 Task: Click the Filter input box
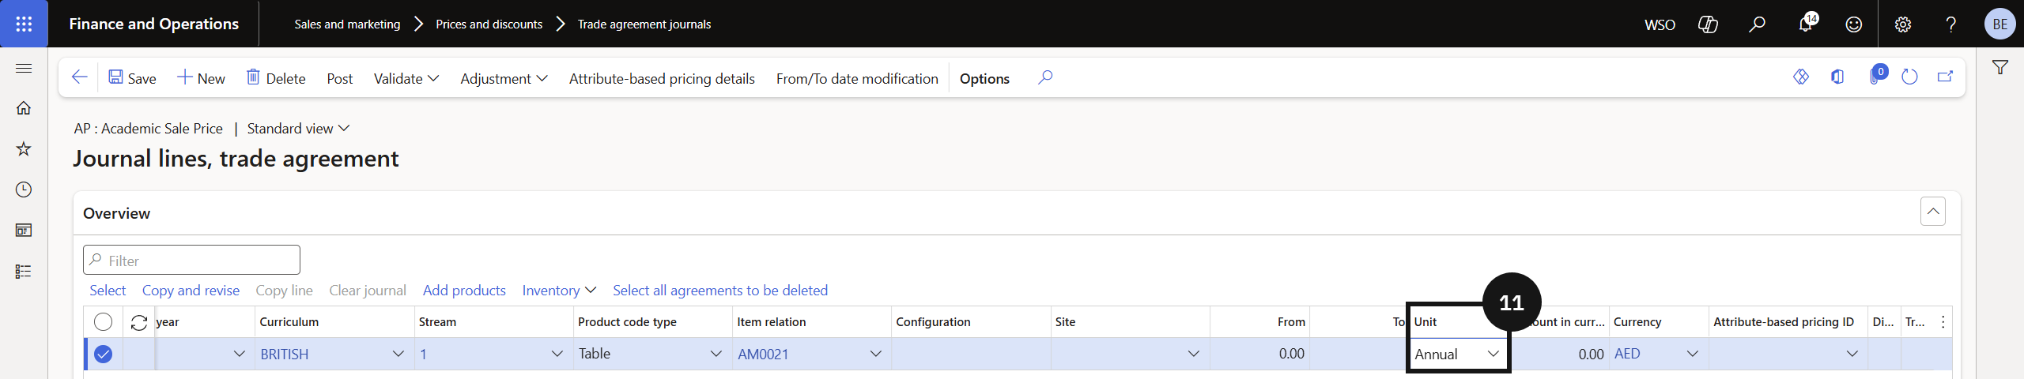[191, 260]
